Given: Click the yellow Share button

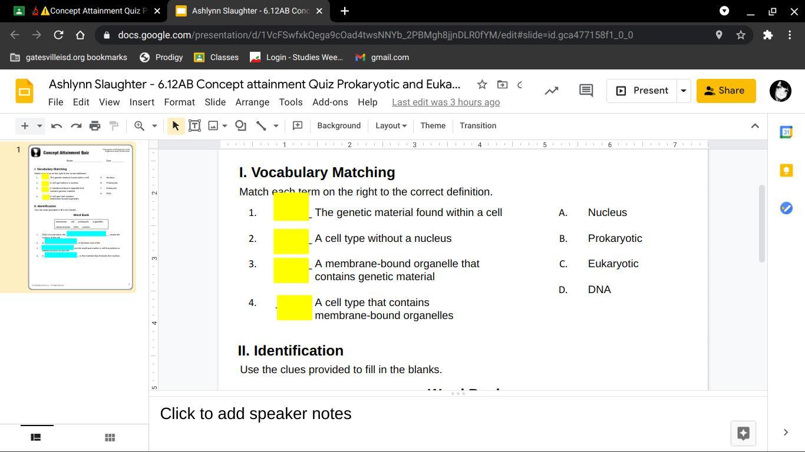Looking at the screenshot, I should point(725,91).
